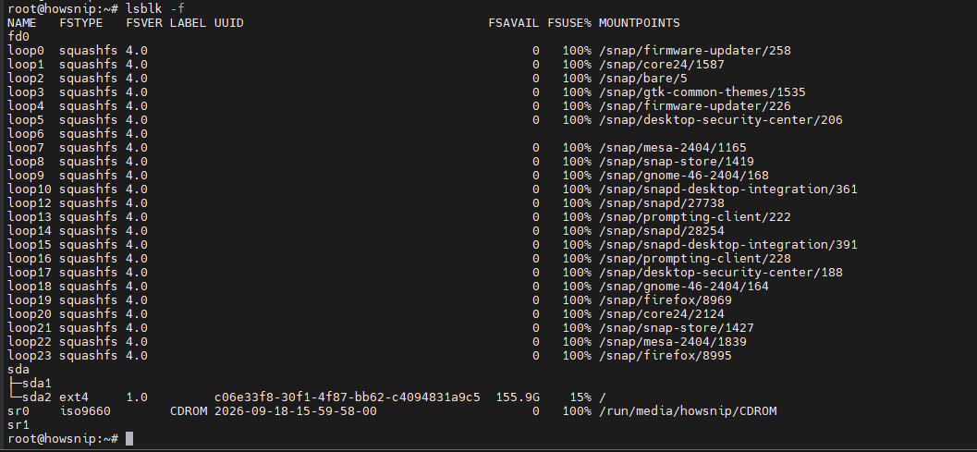Screen dimensions: 977x452
Task: Click the 'lsblk -f' command text
Action: pyautogui.click(x=154, y=8)
